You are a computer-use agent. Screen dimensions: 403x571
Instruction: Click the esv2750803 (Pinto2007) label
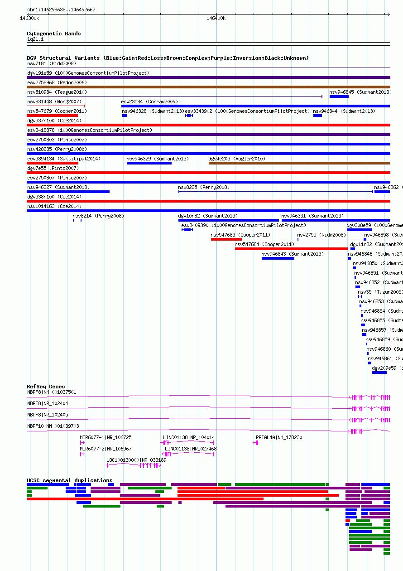tap(57, 140)
